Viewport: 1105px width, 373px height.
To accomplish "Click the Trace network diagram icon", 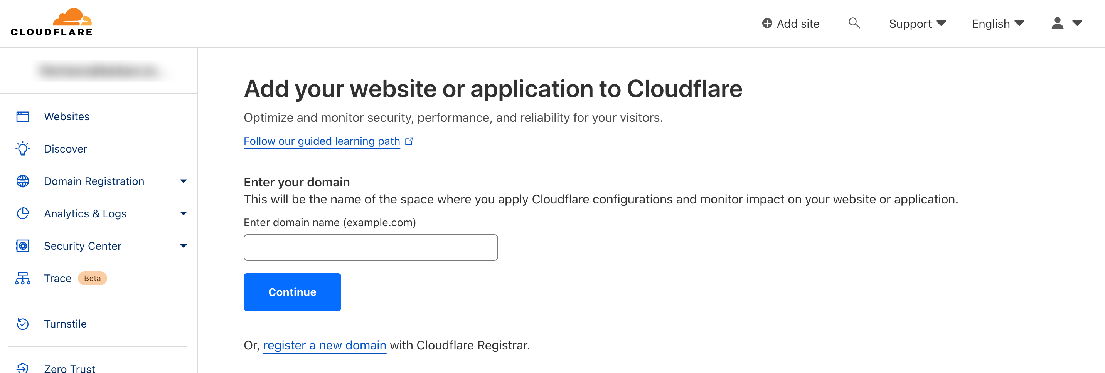I will coord(23,278).
